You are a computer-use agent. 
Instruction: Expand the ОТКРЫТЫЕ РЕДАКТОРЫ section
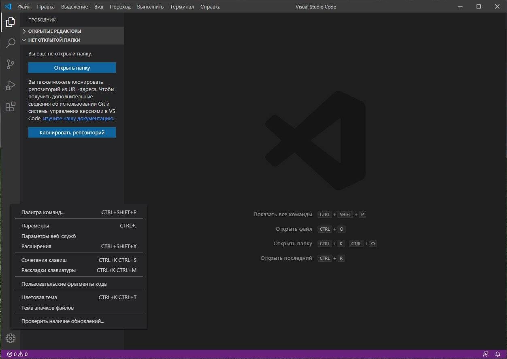click(72, 31)
